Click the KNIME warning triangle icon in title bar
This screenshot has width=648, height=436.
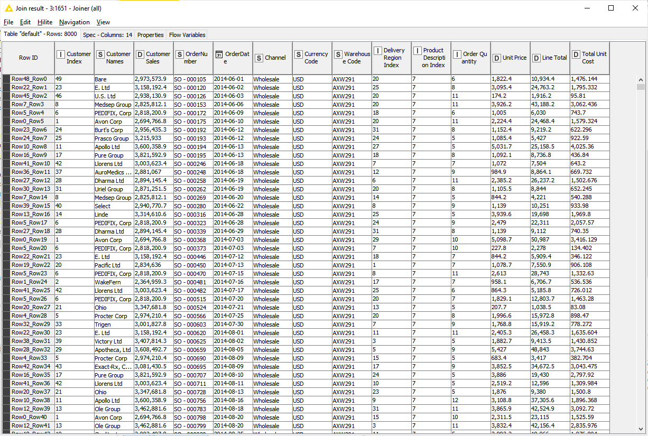(x=8, y=8)
